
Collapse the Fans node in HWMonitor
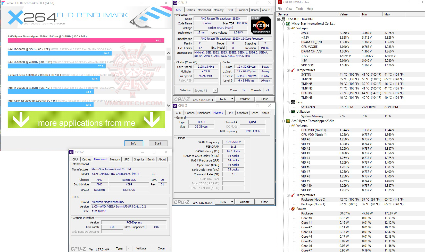pyautogui.click(x=288, y=102)
